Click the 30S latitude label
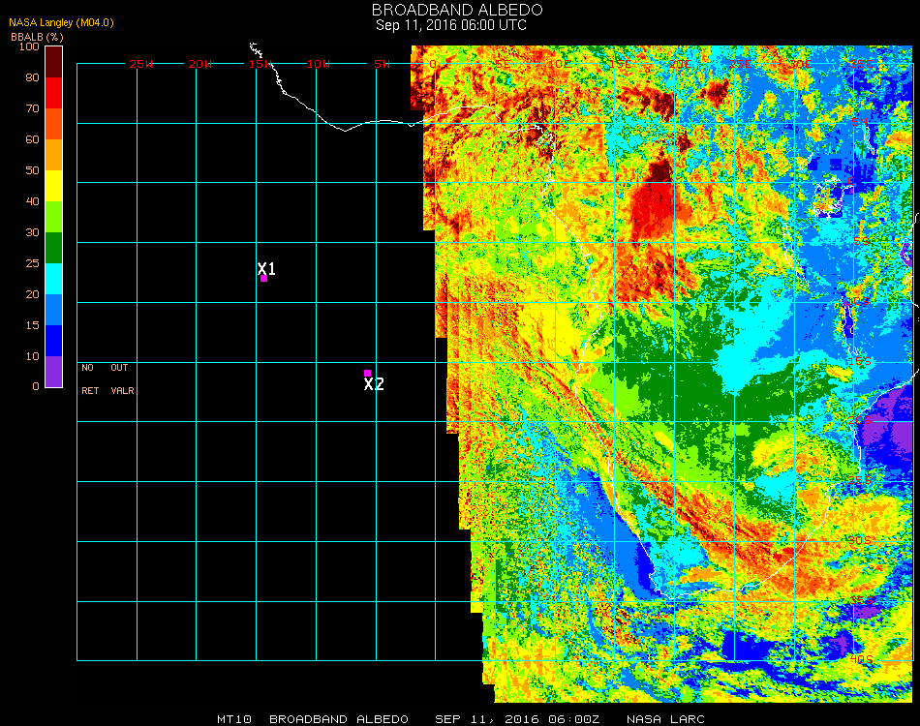Image resolution: width=920 pixels, height=726 pixels. click(860, 540)
